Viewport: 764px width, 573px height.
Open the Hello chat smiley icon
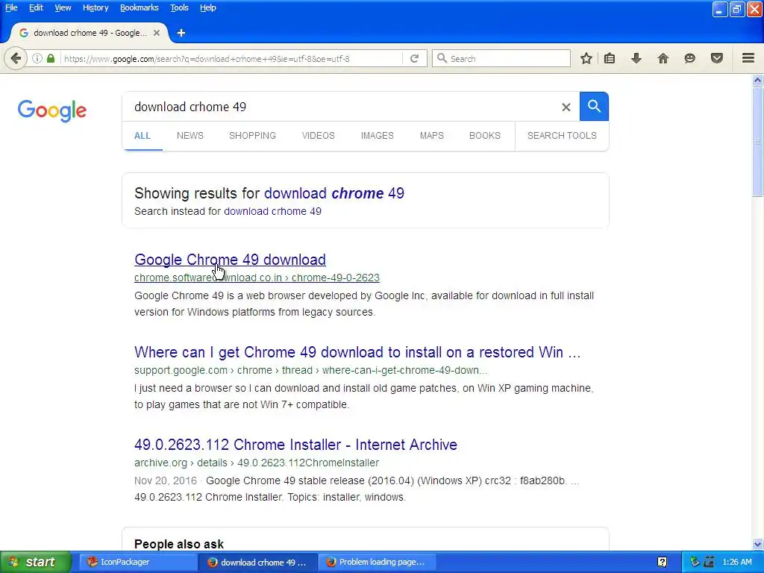689,58
